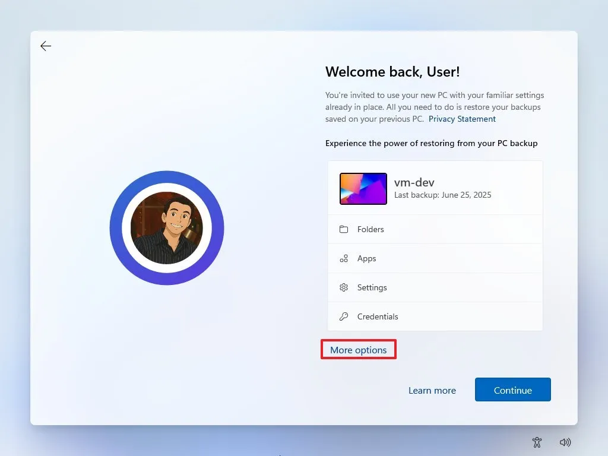Click the Welcome back, User! heading
This screenshot has width=608, height=456.
(x=392, y=72)
